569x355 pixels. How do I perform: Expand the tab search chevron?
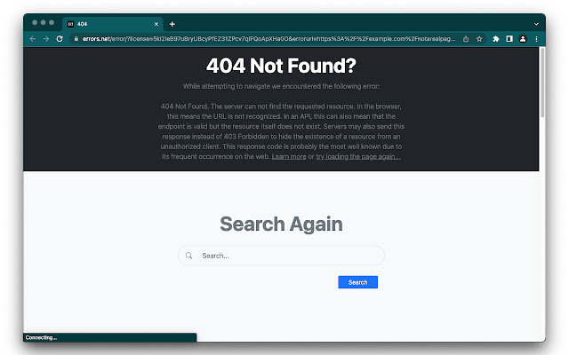click(536, 24)
